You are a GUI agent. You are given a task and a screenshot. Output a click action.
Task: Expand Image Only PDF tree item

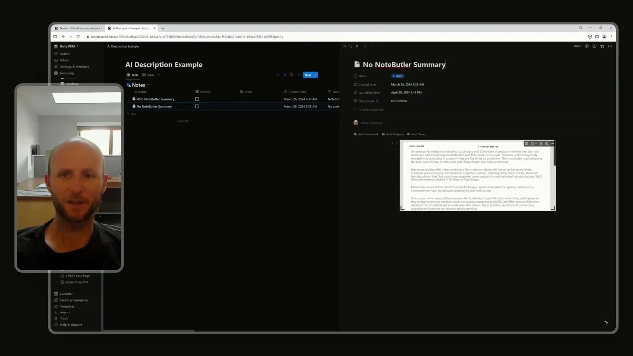coord(58,282)
